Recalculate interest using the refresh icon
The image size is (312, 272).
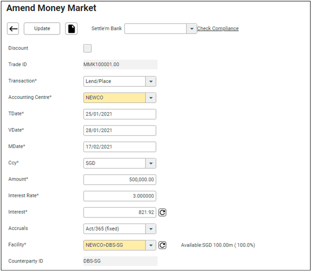pyautogui.click(x=162, y=212)
